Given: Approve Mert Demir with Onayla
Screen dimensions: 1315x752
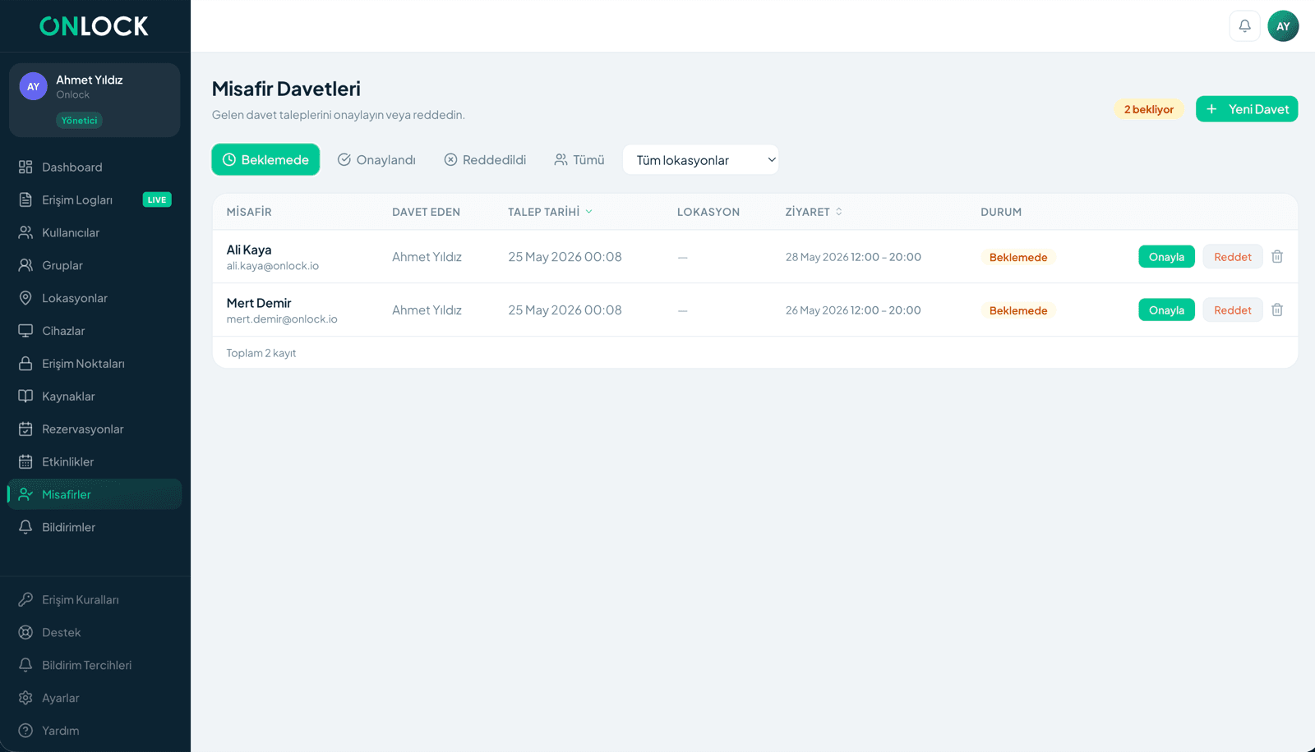Looking at the screenshot, I should tap(1166, 310).
